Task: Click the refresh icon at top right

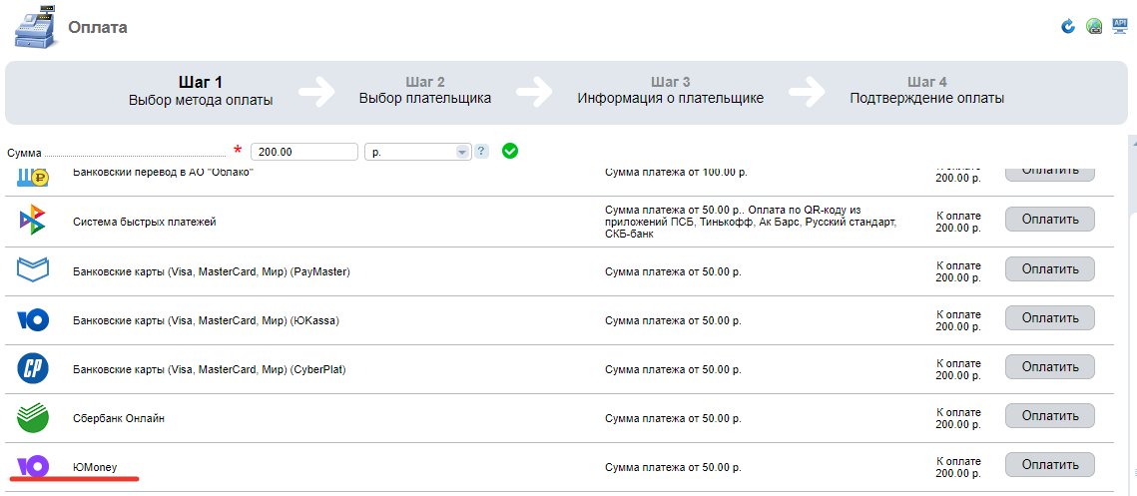Action: click(1067, 27)
